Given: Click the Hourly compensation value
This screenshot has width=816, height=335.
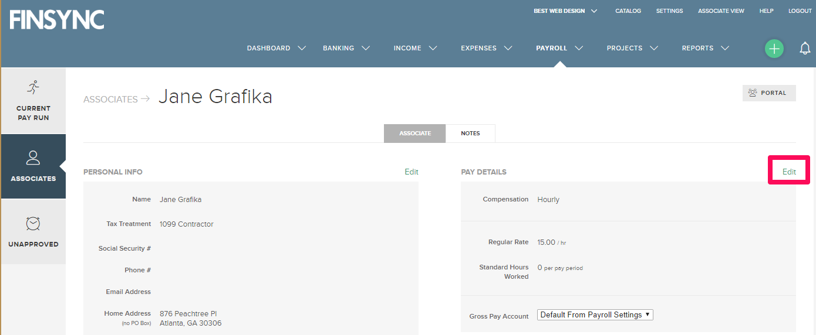Looking at the screenshot, I should tap(548, 200).
